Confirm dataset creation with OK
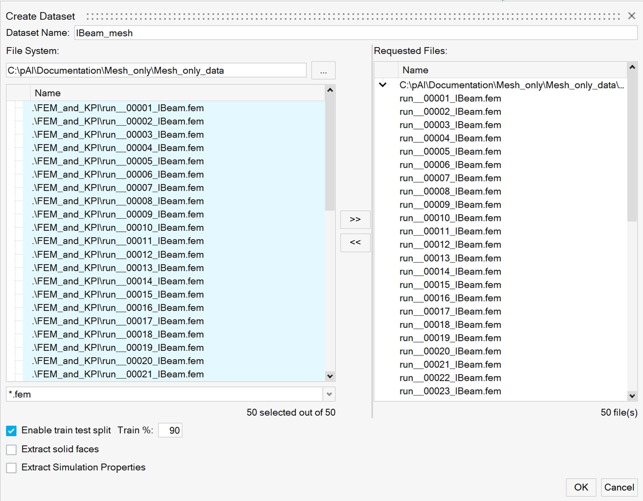Viewport: 643px width, 501px height. pos(581,487)
